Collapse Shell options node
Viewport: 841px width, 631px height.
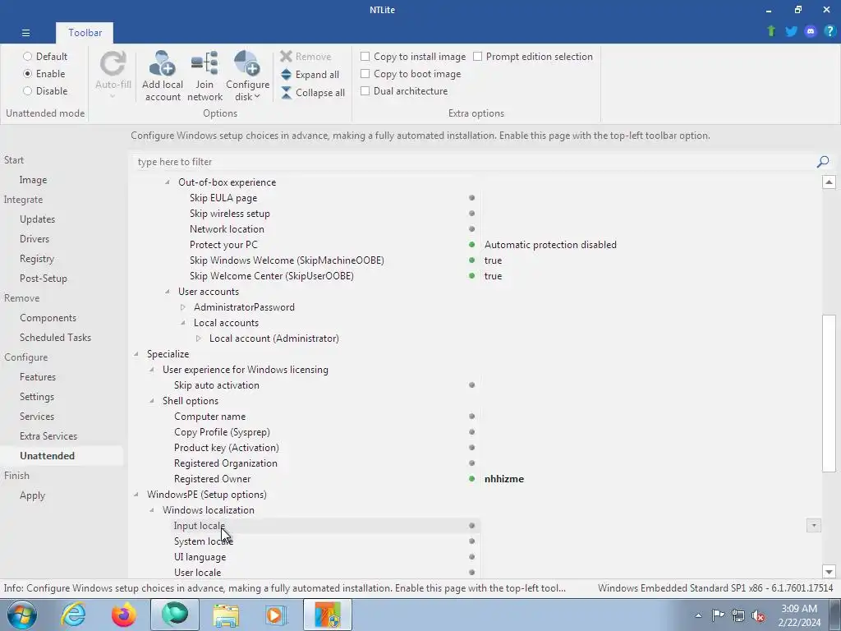152,401
